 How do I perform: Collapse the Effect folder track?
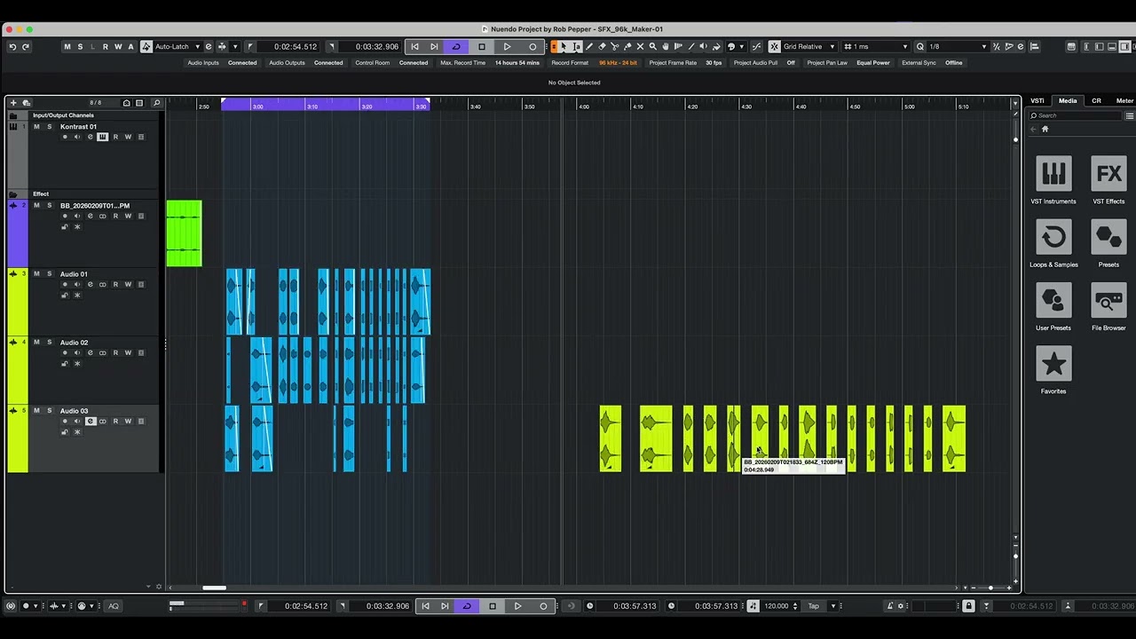(x=13, y=194)
